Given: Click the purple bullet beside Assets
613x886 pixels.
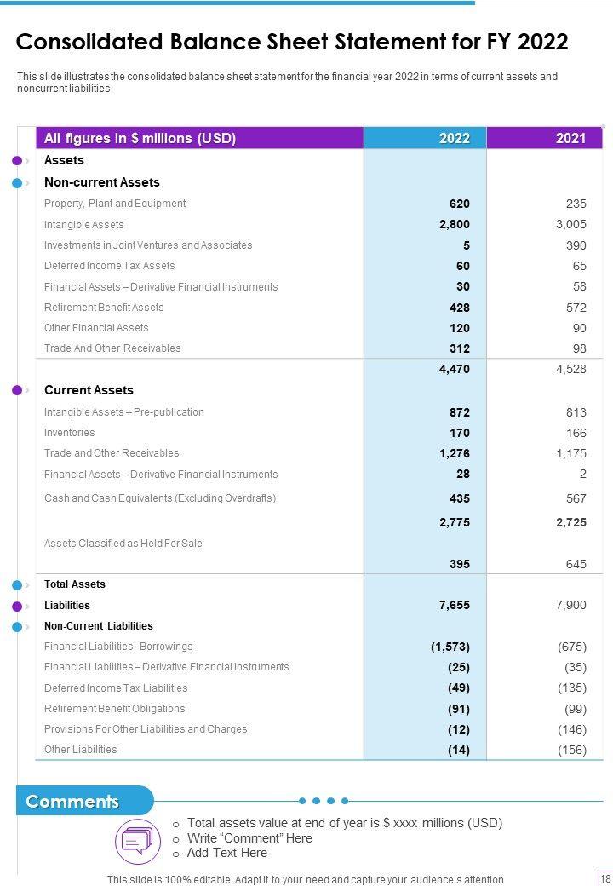Looking at the screenshot, I should (17, 160).
